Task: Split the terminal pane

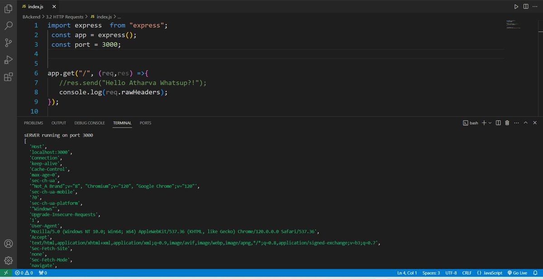Action: (x=498, y=122)
